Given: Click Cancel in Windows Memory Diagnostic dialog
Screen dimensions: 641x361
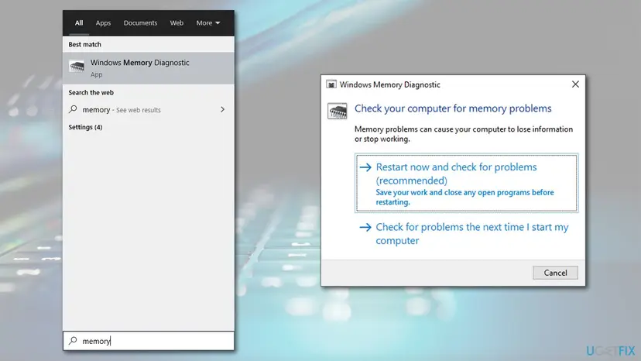Looking at the screenshot, I should [555, 273].
